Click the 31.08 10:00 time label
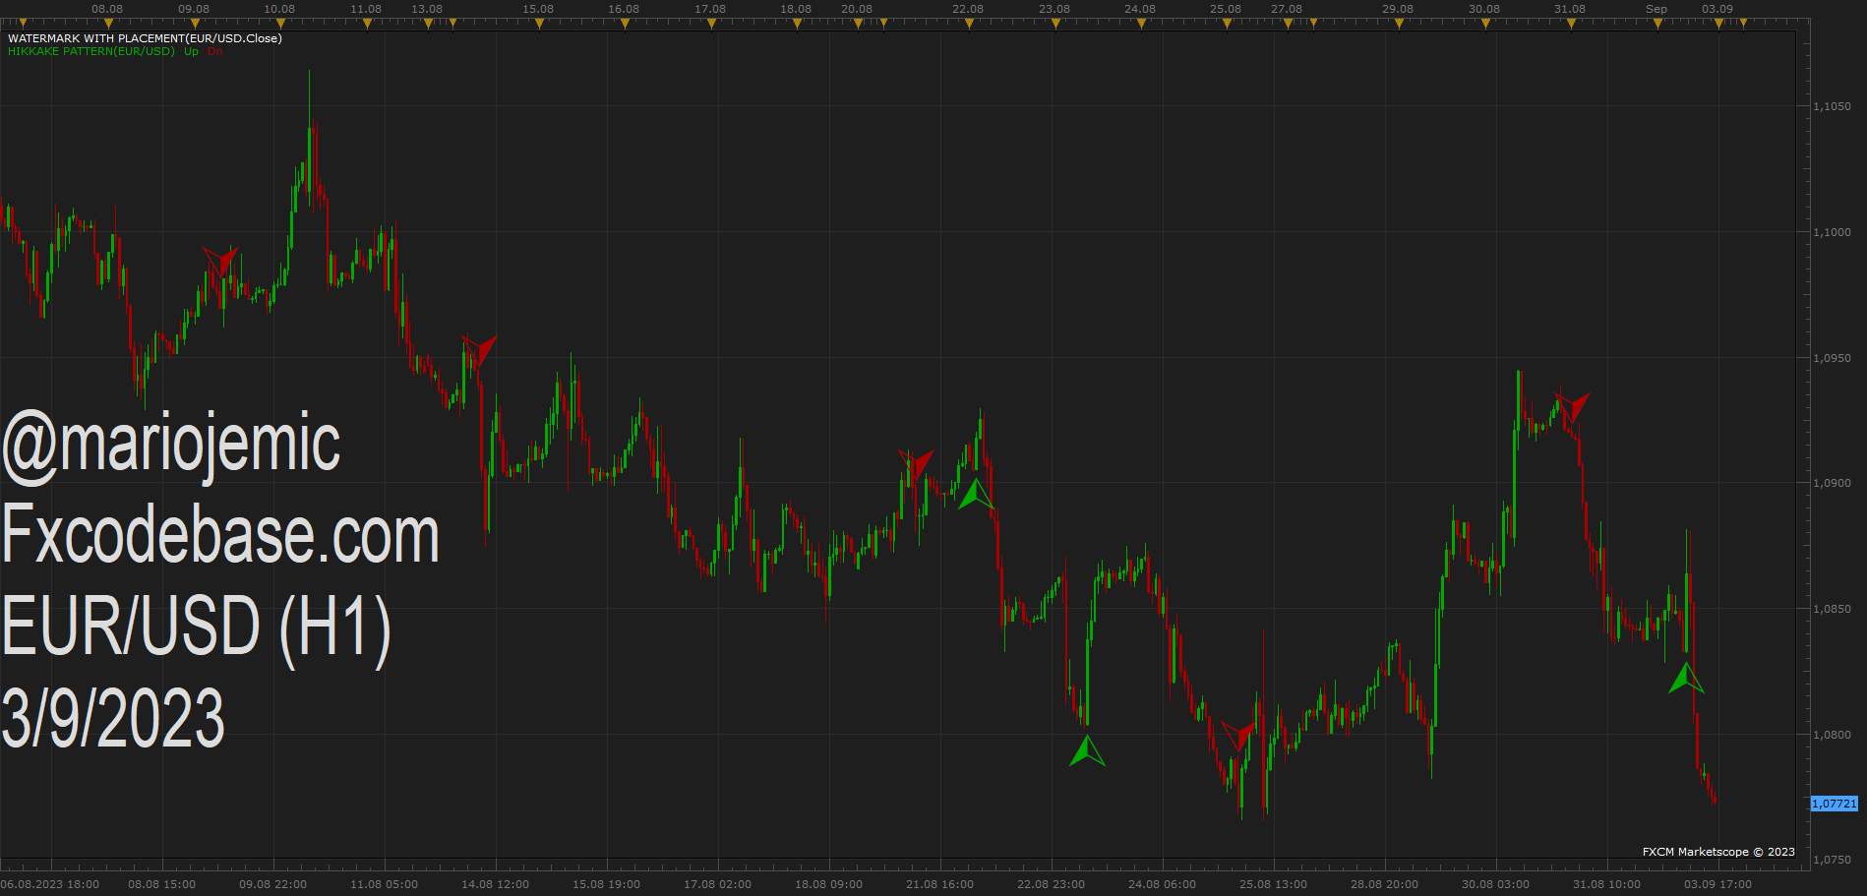The image size is (1867, 896). [x=1607, y=884]
